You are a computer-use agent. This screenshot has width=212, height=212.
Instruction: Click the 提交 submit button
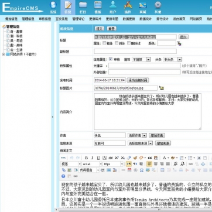100,29
